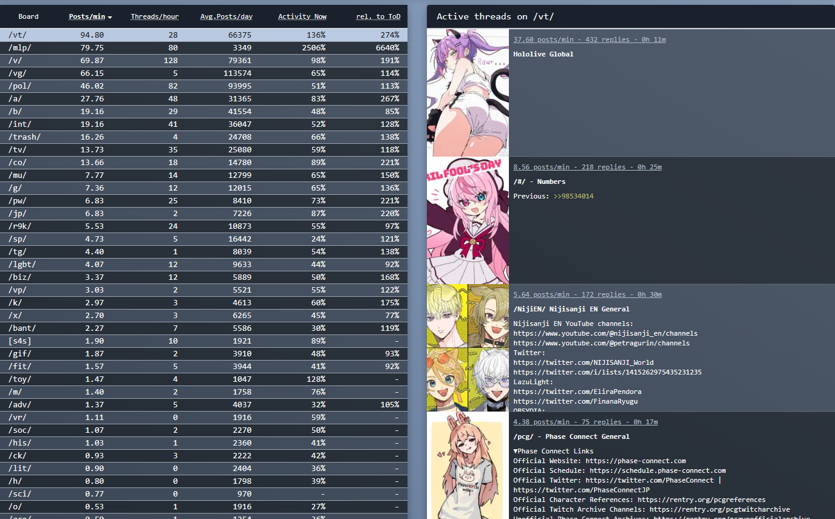
Task: Click the Board column header
Action: (29, 16)
